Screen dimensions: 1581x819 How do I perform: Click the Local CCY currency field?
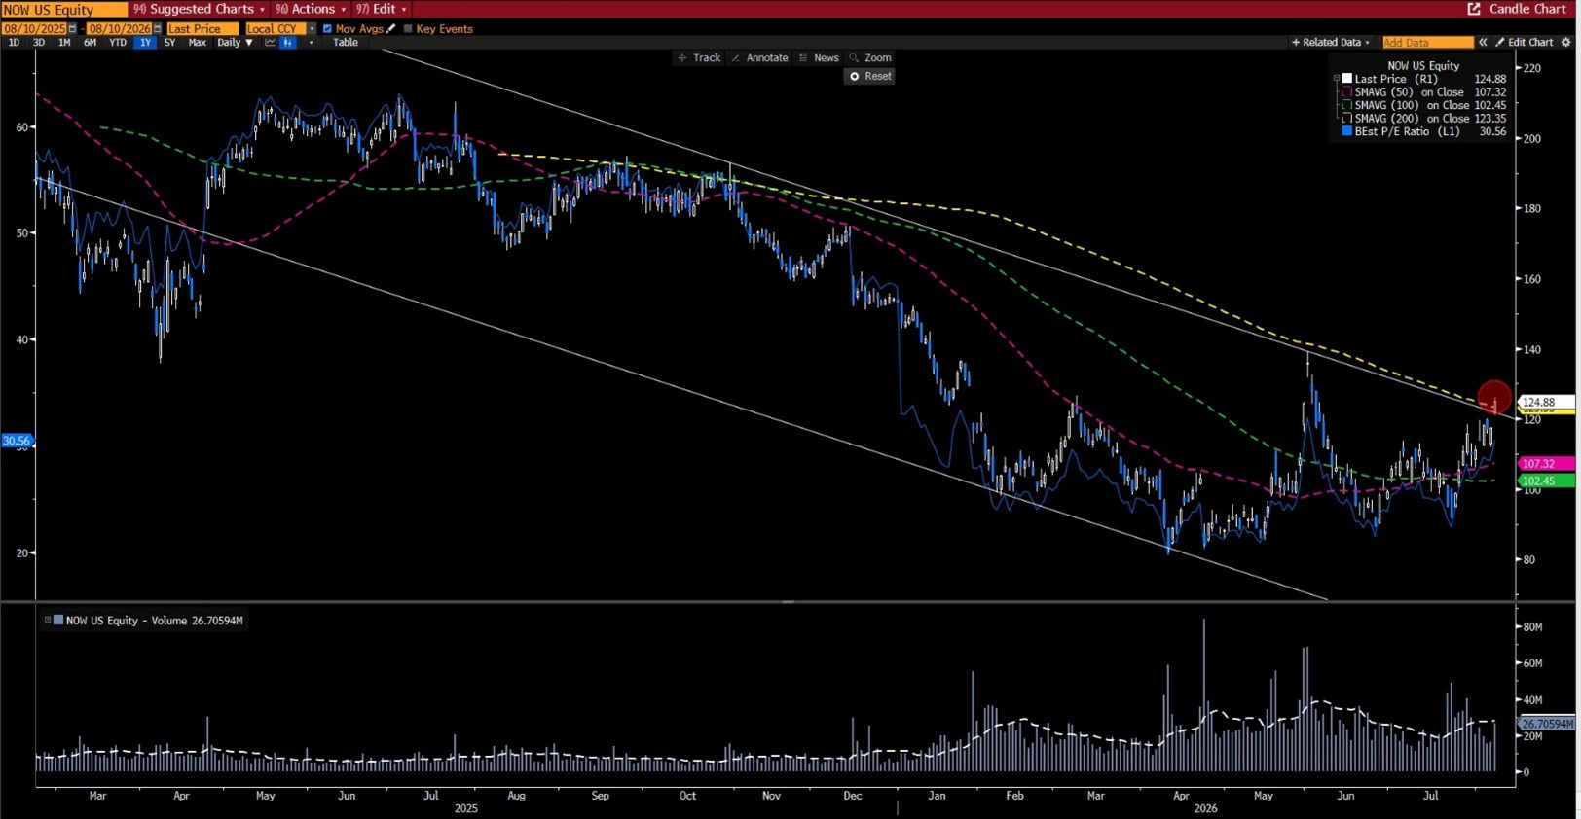coord(275,29)
